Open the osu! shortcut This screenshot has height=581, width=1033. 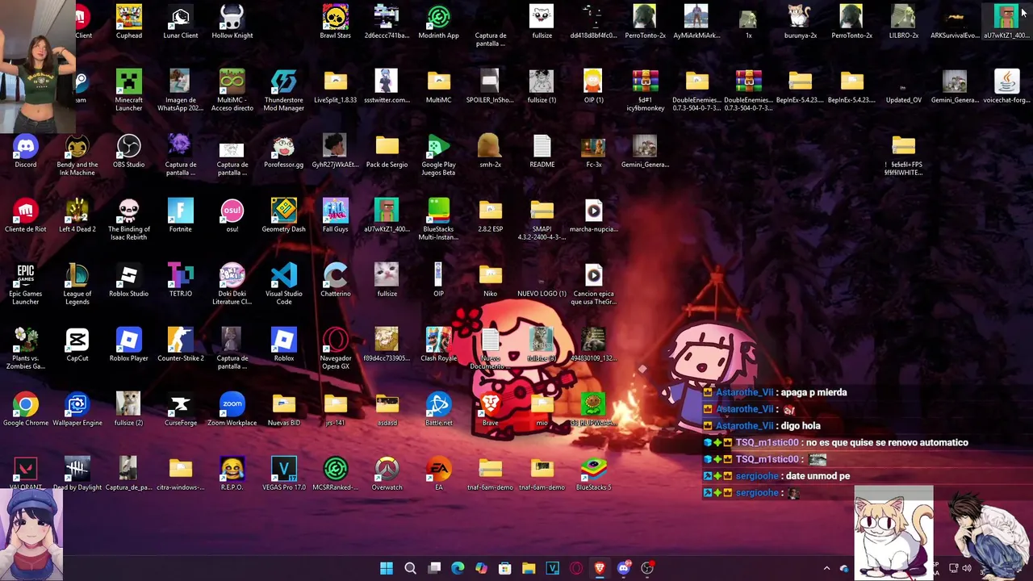point(232,215)
